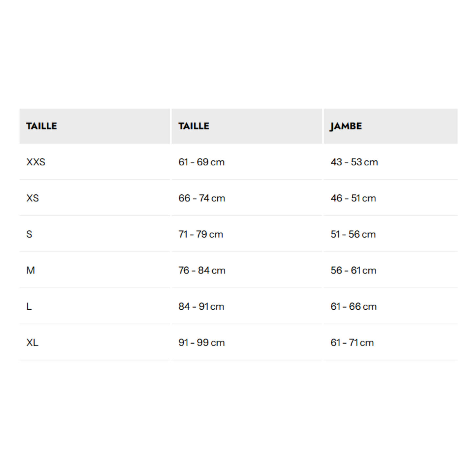Select the 66 - 74 cm cell
Image resolution: width=475 pixels, height=475 pixels.
tap(202, 198)
